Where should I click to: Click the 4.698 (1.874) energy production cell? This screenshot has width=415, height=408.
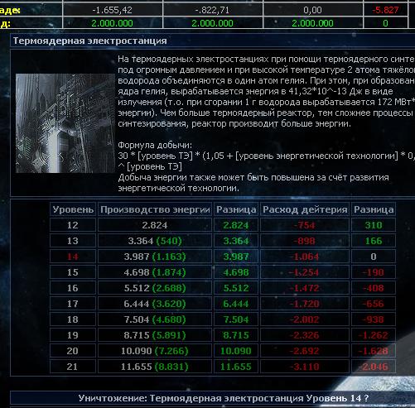click(155, 272)
